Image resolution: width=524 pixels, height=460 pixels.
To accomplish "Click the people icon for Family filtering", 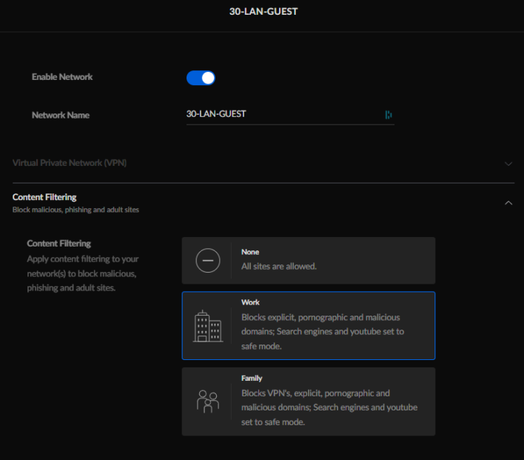I will point(207,401).
